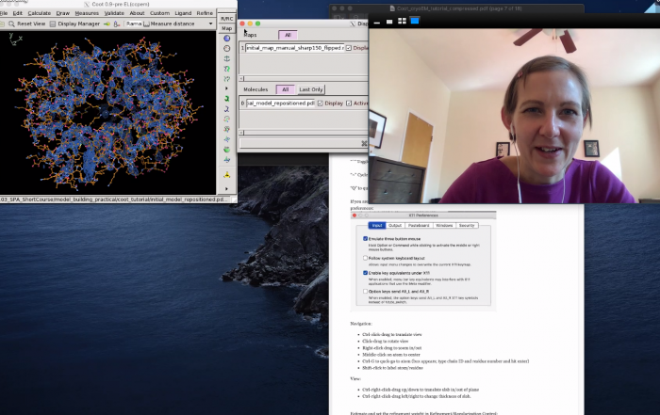Click 'Middle-click on atom to center' line in PDF

coord(391,355)
